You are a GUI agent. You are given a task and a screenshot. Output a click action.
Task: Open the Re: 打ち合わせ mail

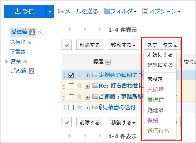click(x=121, y=86)
